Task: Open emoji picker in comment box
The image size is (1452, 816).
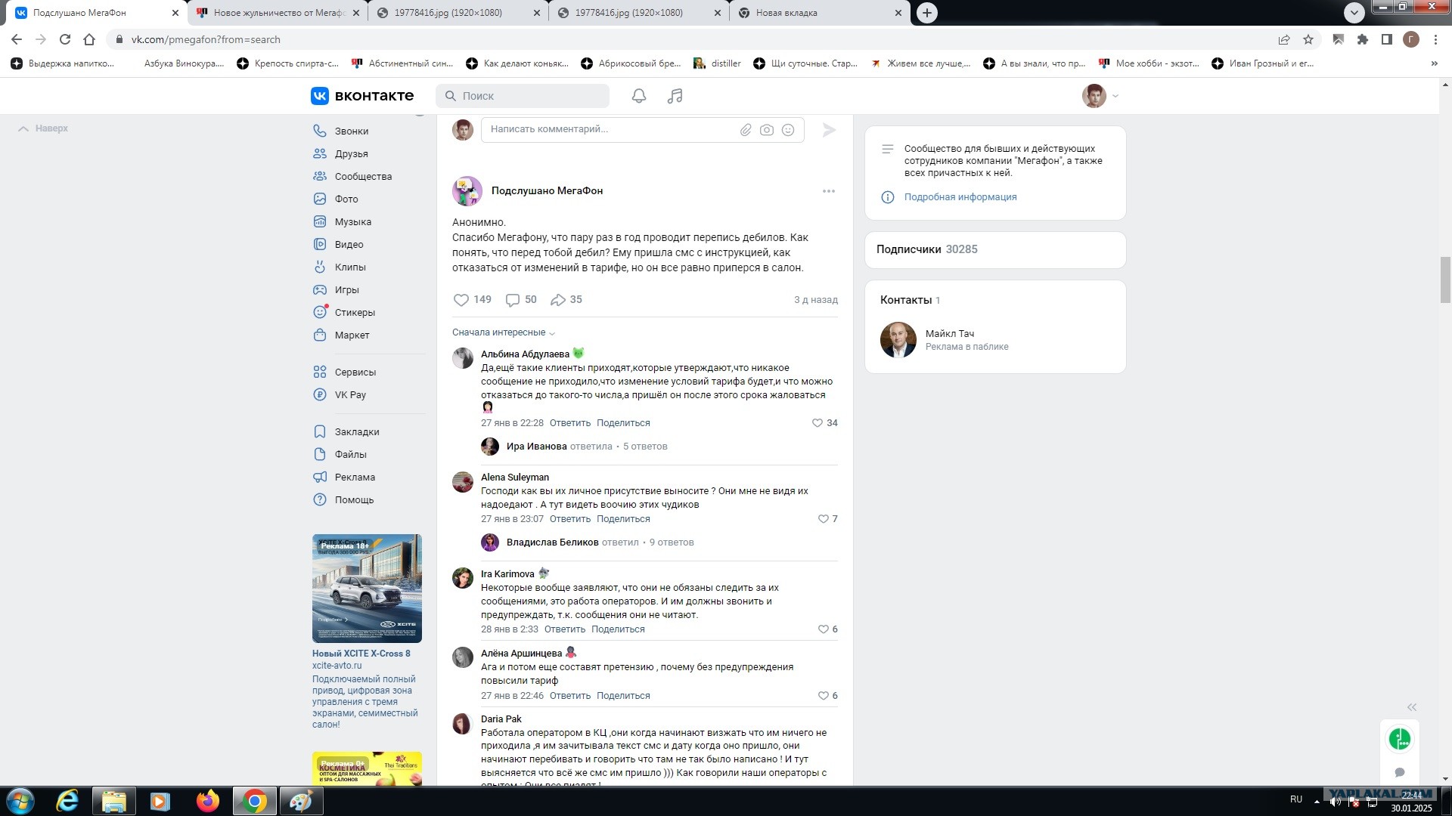Action: [788, 130]
